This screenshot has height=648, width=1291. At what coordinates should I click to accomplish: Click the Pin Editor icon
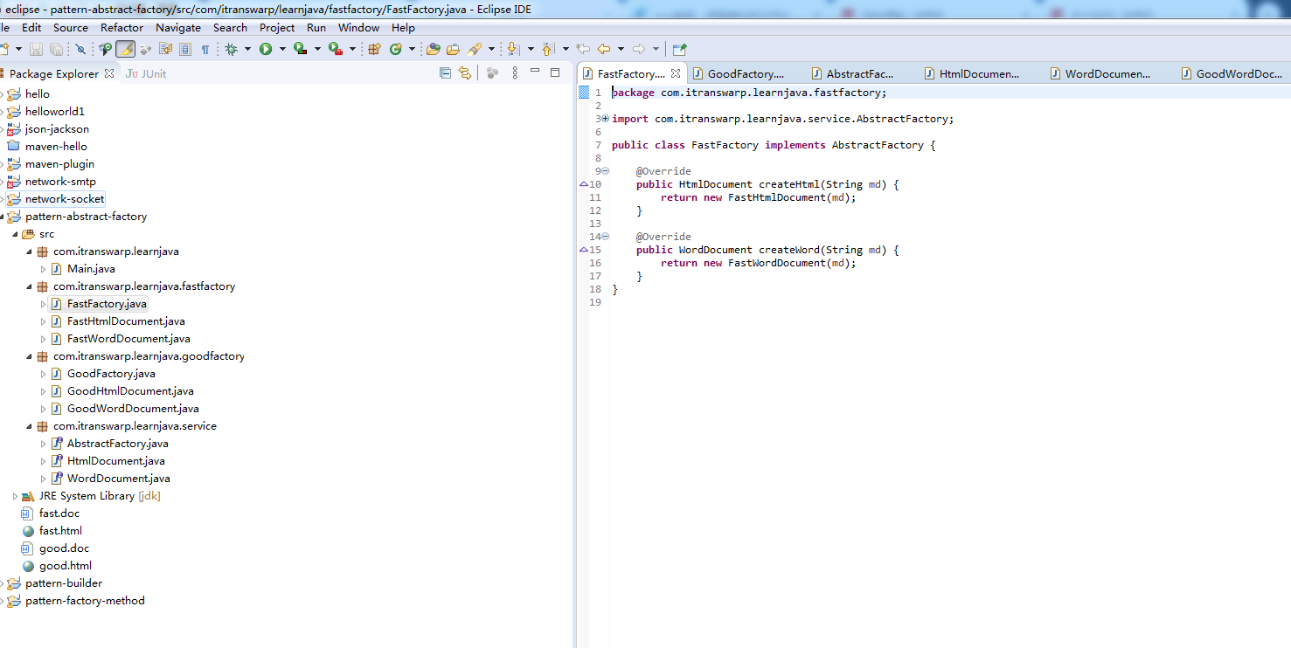[680, 49]
